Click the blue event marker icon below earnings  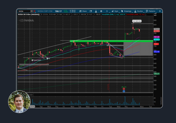123,91
